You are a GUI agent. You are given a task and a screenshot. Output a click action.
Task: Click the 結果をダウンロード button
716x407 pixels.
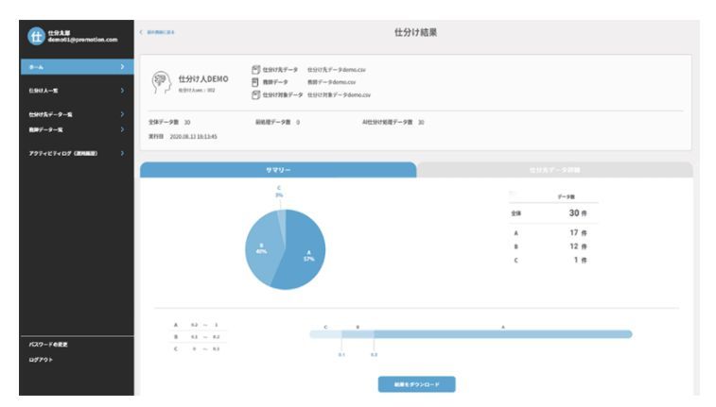tap(416, 384)
